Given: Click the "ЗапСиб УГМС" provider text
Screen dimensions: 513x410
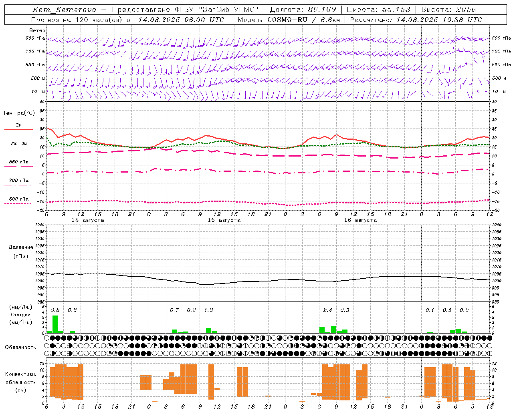Looking at the screenshot, I should tap(229, 10).
